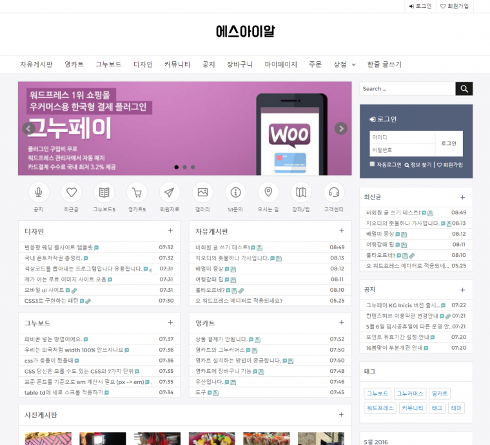The width and height of the screenshot is (490, 445).
Task: Click attachment icon on 모바일 ui 사이트 row
Action: tap(74, 290)
